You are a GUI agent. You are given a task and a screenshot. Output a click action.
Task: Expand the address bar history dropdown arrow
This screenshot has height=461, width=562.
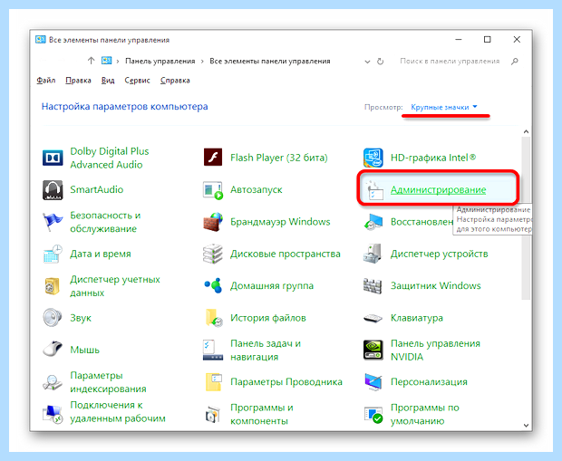(x=367, y=62)
